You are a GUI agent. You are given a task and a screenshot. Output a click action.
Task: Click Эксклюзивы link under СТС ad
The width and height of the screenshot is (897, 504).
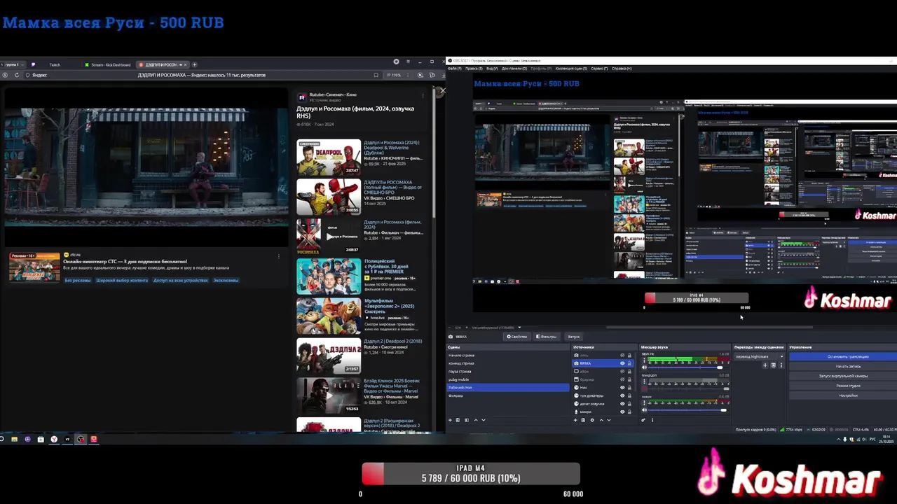pos(226,280)
